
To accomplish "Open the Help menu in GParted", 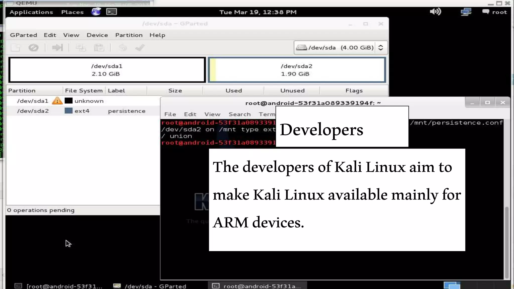I will [157, 35].
